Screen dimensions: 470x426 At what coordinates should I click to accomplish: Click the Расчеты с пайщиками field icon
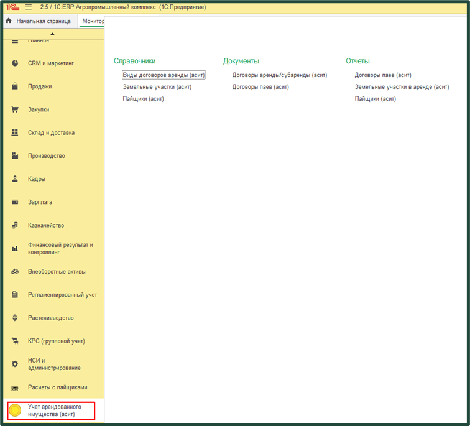point(15,388)
